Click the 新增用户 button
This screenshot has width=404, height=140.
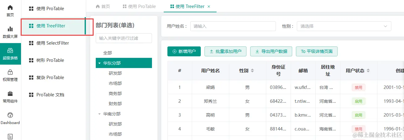184,51
